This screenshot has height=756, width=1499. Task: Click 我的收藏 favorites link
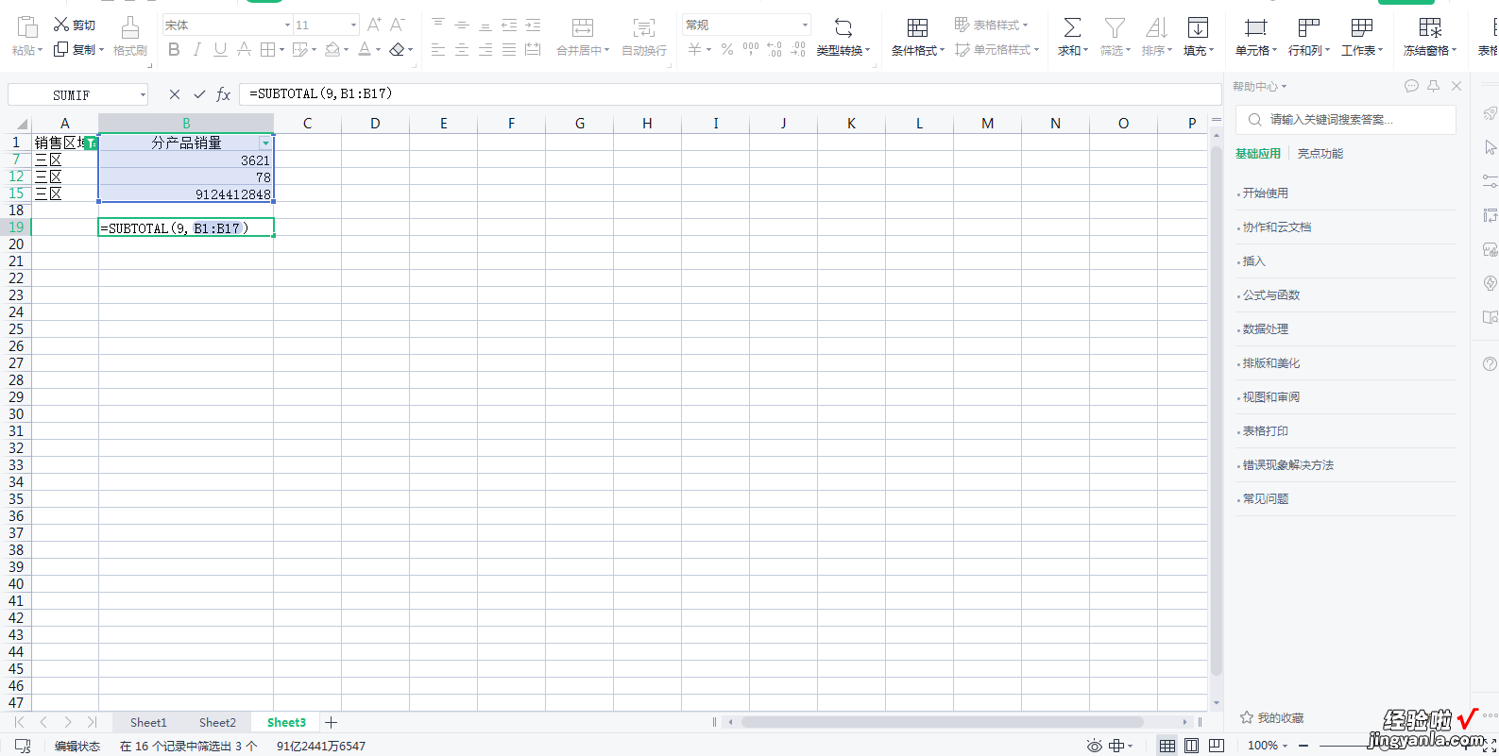[1272, 718]
